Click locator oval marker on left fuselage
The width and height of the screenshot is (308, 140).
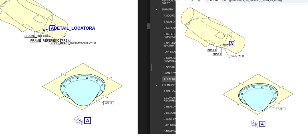click(44, 30)
